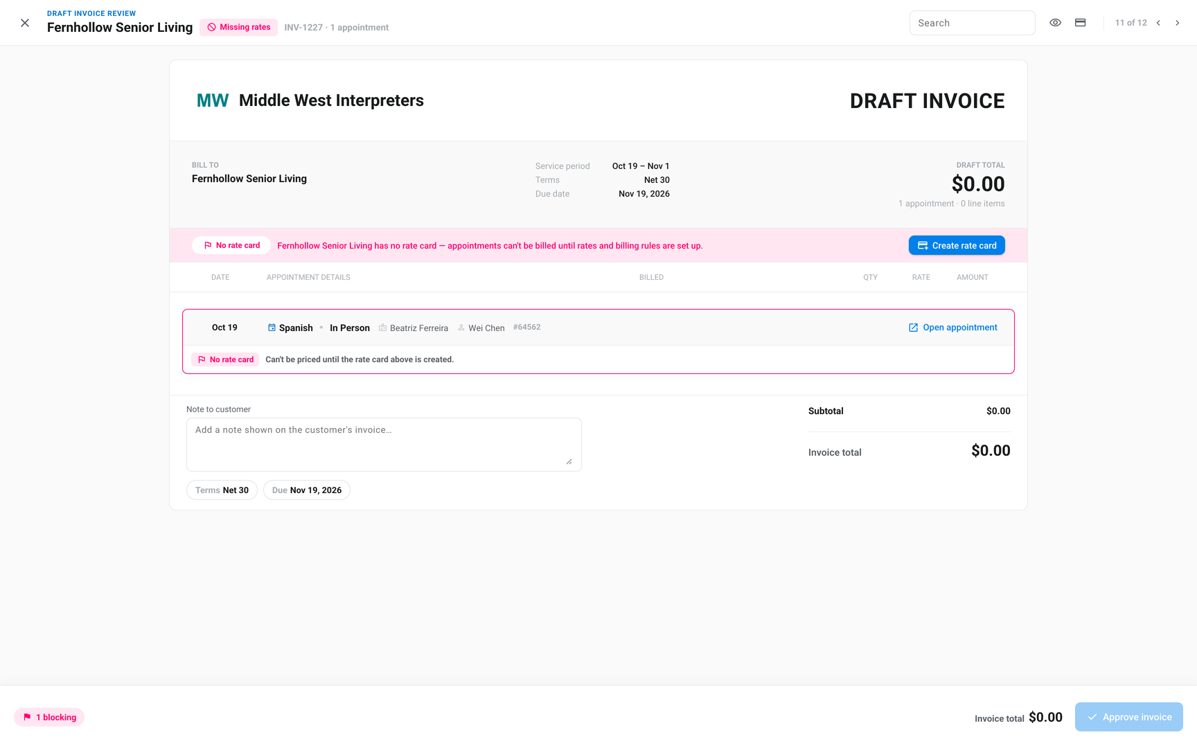Click appointment number #64562
The height and width of the screenshot is (748, 1197).
[x=526, y=327]
